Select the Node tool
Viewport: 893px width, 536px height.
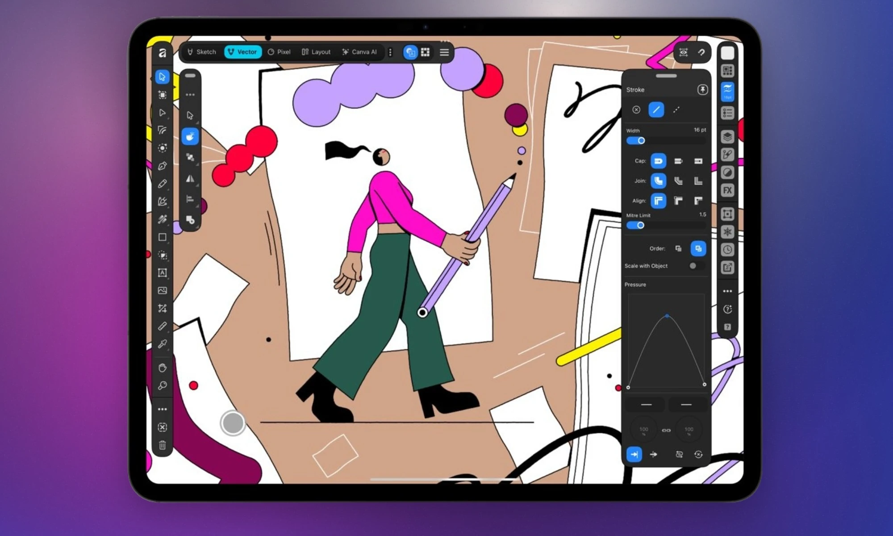[x=162, y=113]
